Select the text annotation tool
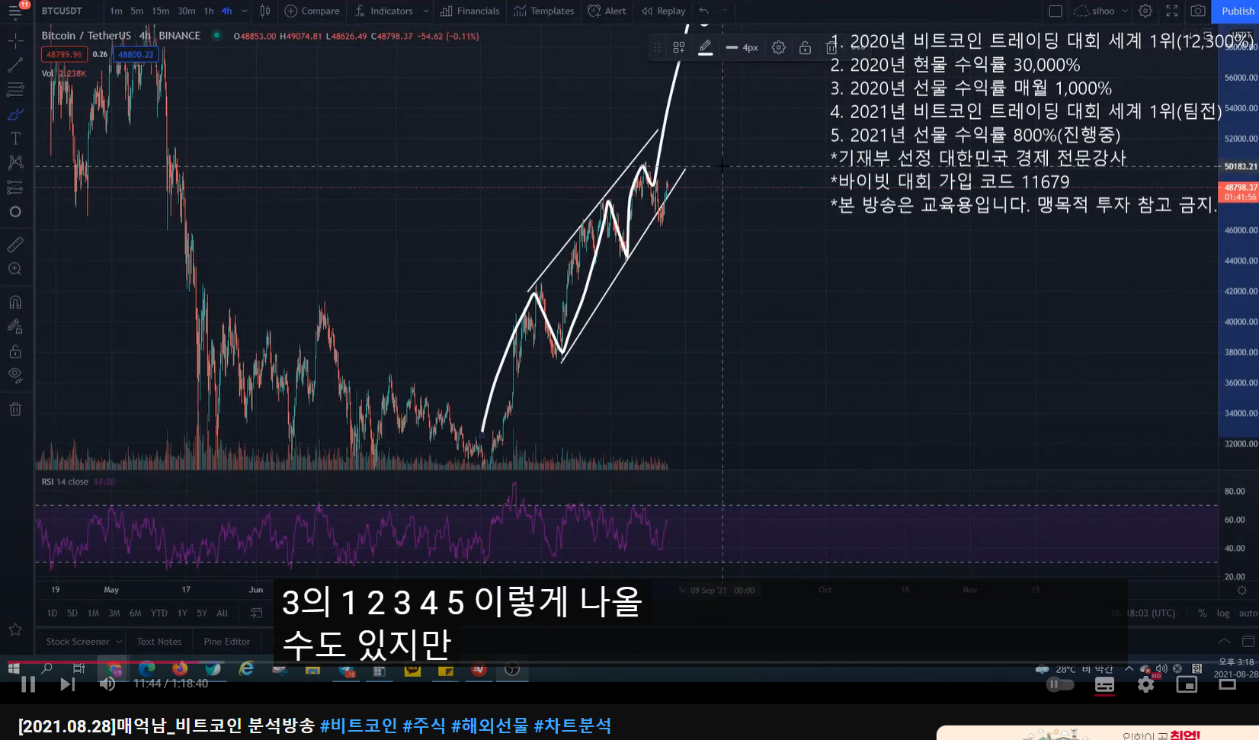The height and width of the screenshot is (740, 1259). pyautogui.click(x=15, y=139)
